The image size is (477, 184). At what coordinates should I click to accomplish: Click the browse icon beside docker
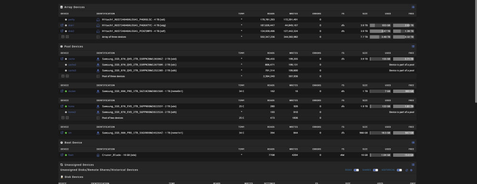point(62,91)
